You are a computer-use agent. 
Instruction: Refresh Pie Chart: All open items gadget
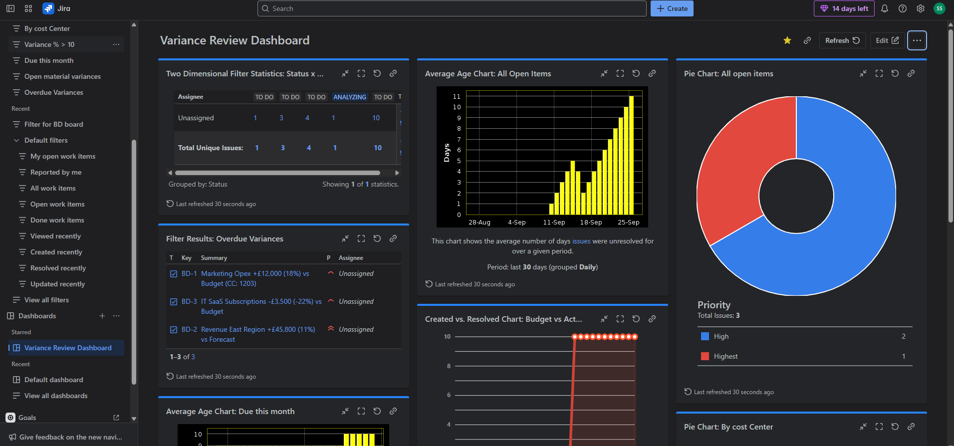[x=895, y=73]
